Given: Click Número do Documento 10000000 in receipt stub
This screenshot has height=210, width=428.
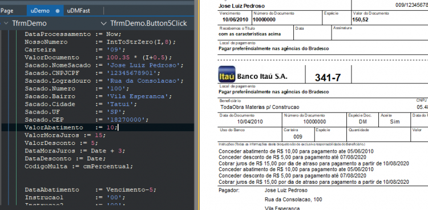Looking at the screenshot, I should 264,19.
